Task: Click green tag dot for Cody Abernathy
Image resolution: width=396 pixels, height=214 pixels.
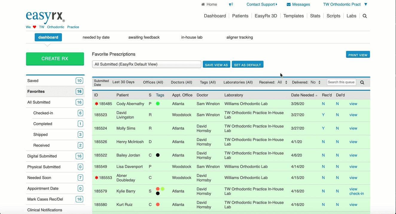Action: coord(158,104)
